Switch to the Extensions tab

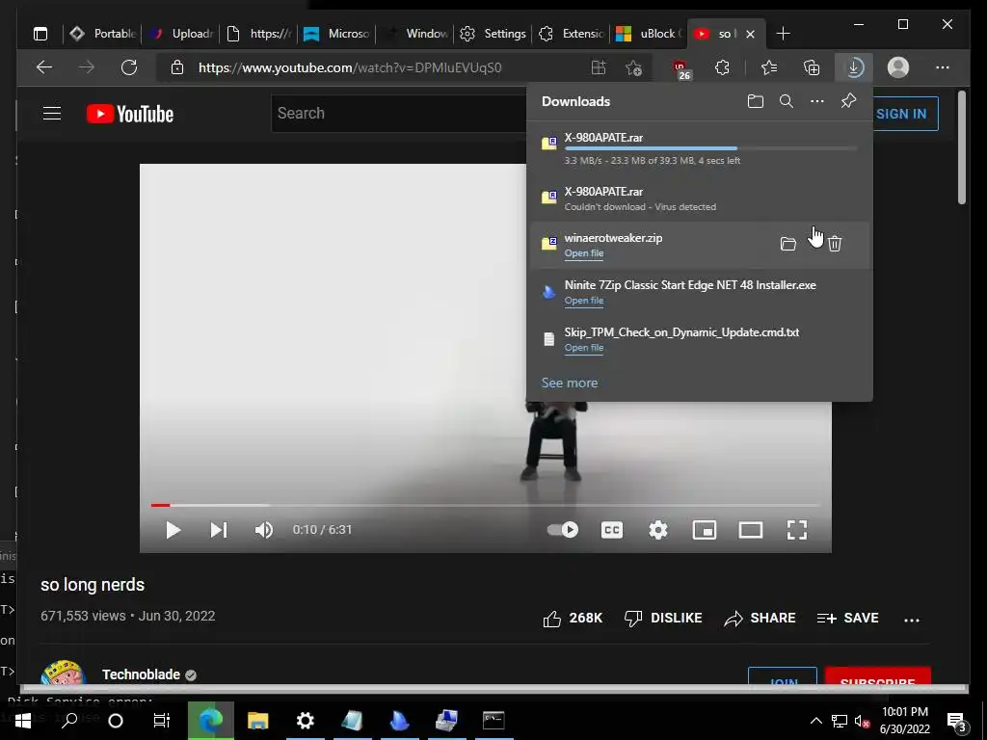(572, 34)
